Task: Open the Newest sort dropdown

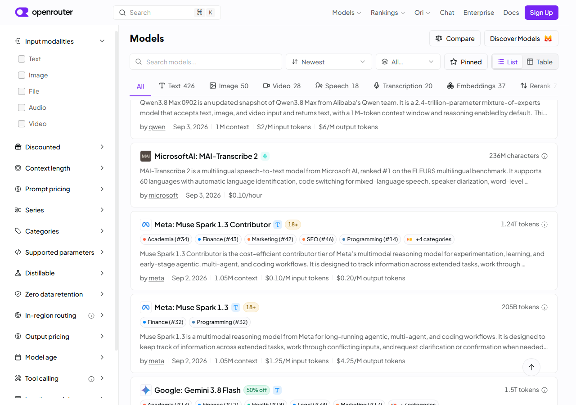Action: point(329,62)
